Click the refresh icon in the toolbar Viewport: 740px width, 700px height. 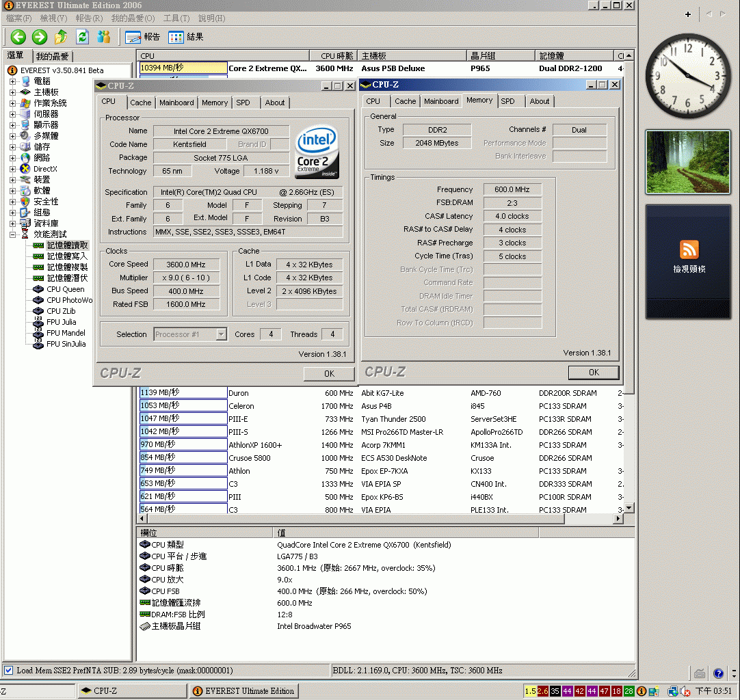click(x=83, y=38)
